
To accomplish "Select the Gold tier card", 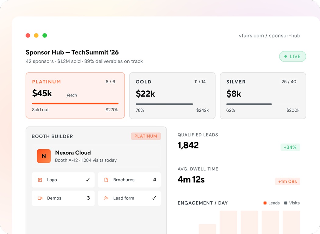I will click(172, 96).
